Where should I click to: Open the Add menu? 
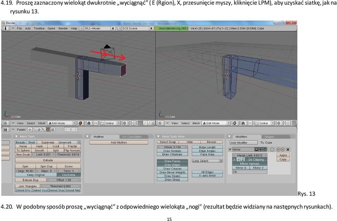(28, 28)
